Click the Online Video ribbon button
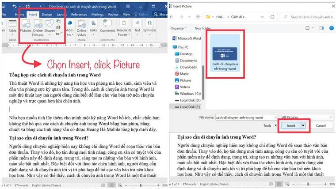 click(x=82, y=28)
